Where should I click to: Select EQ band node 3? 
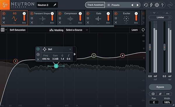tap(94, 55)
